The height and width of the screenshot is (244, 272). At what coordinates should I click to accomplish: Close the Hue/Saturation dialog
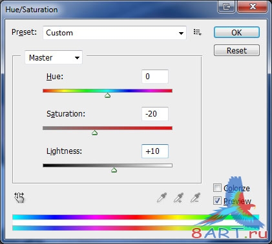(253, 7)
